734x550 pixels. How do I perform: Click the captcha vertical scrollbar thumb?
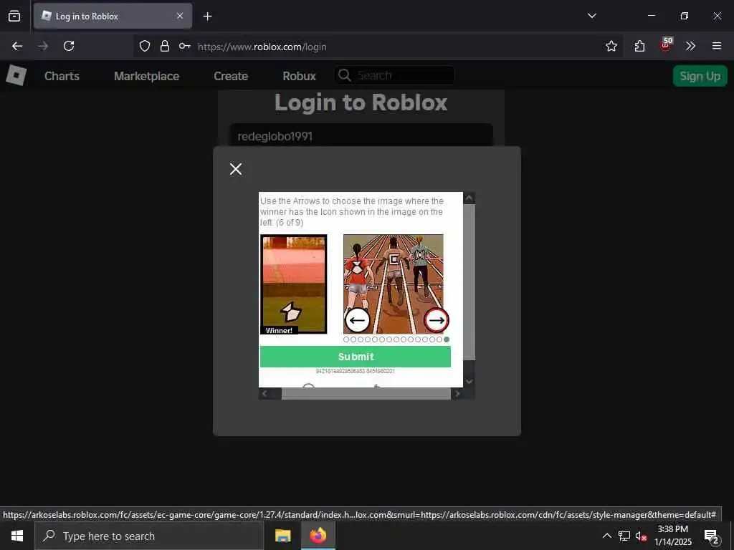point(469,282)
